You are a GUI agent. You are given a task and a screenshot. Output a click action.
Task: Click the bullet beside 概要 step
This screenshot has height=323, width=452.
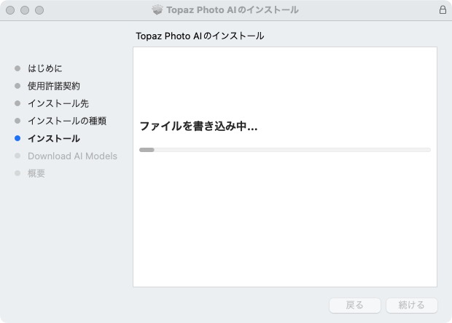pyautogui.click(x=17, y=173)
